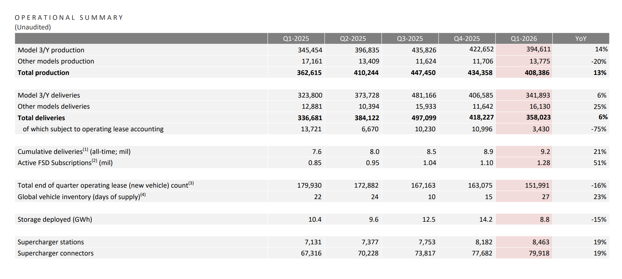The width and height of the screenshot is (622, 279).
Task: Click the operating lease accounting sub-row label
Action: [93, 129]
